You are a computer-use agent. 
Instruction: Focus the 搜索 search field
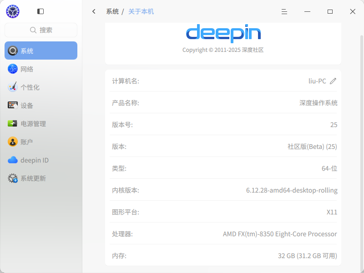[41, 30]
